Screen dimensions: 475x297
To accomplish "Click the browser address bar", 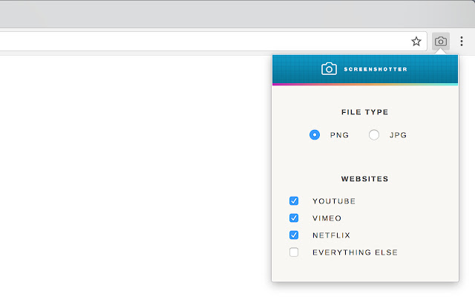I will (x=212, y=42).
